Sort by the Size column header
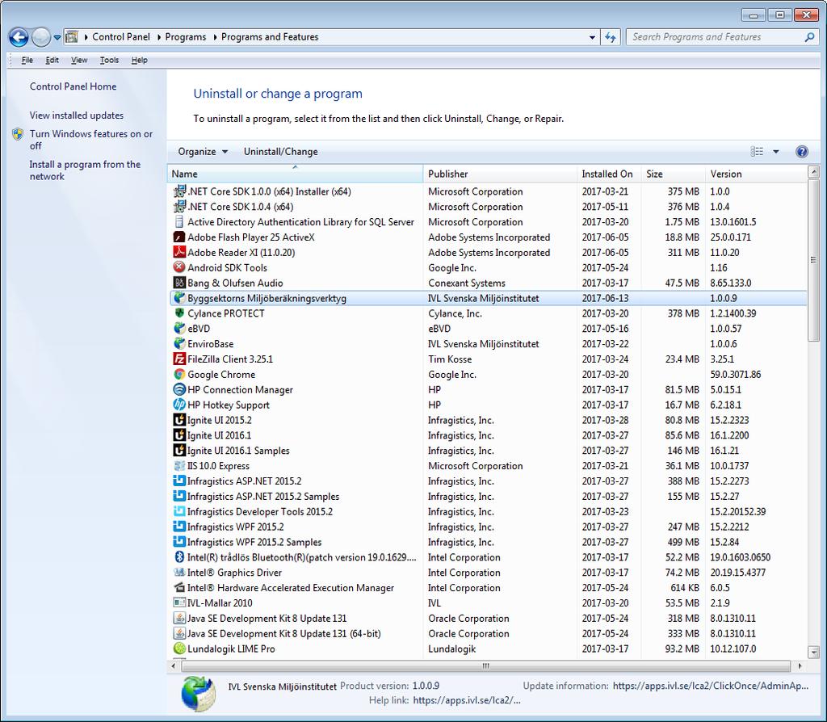827x722 pixels. 673,174
